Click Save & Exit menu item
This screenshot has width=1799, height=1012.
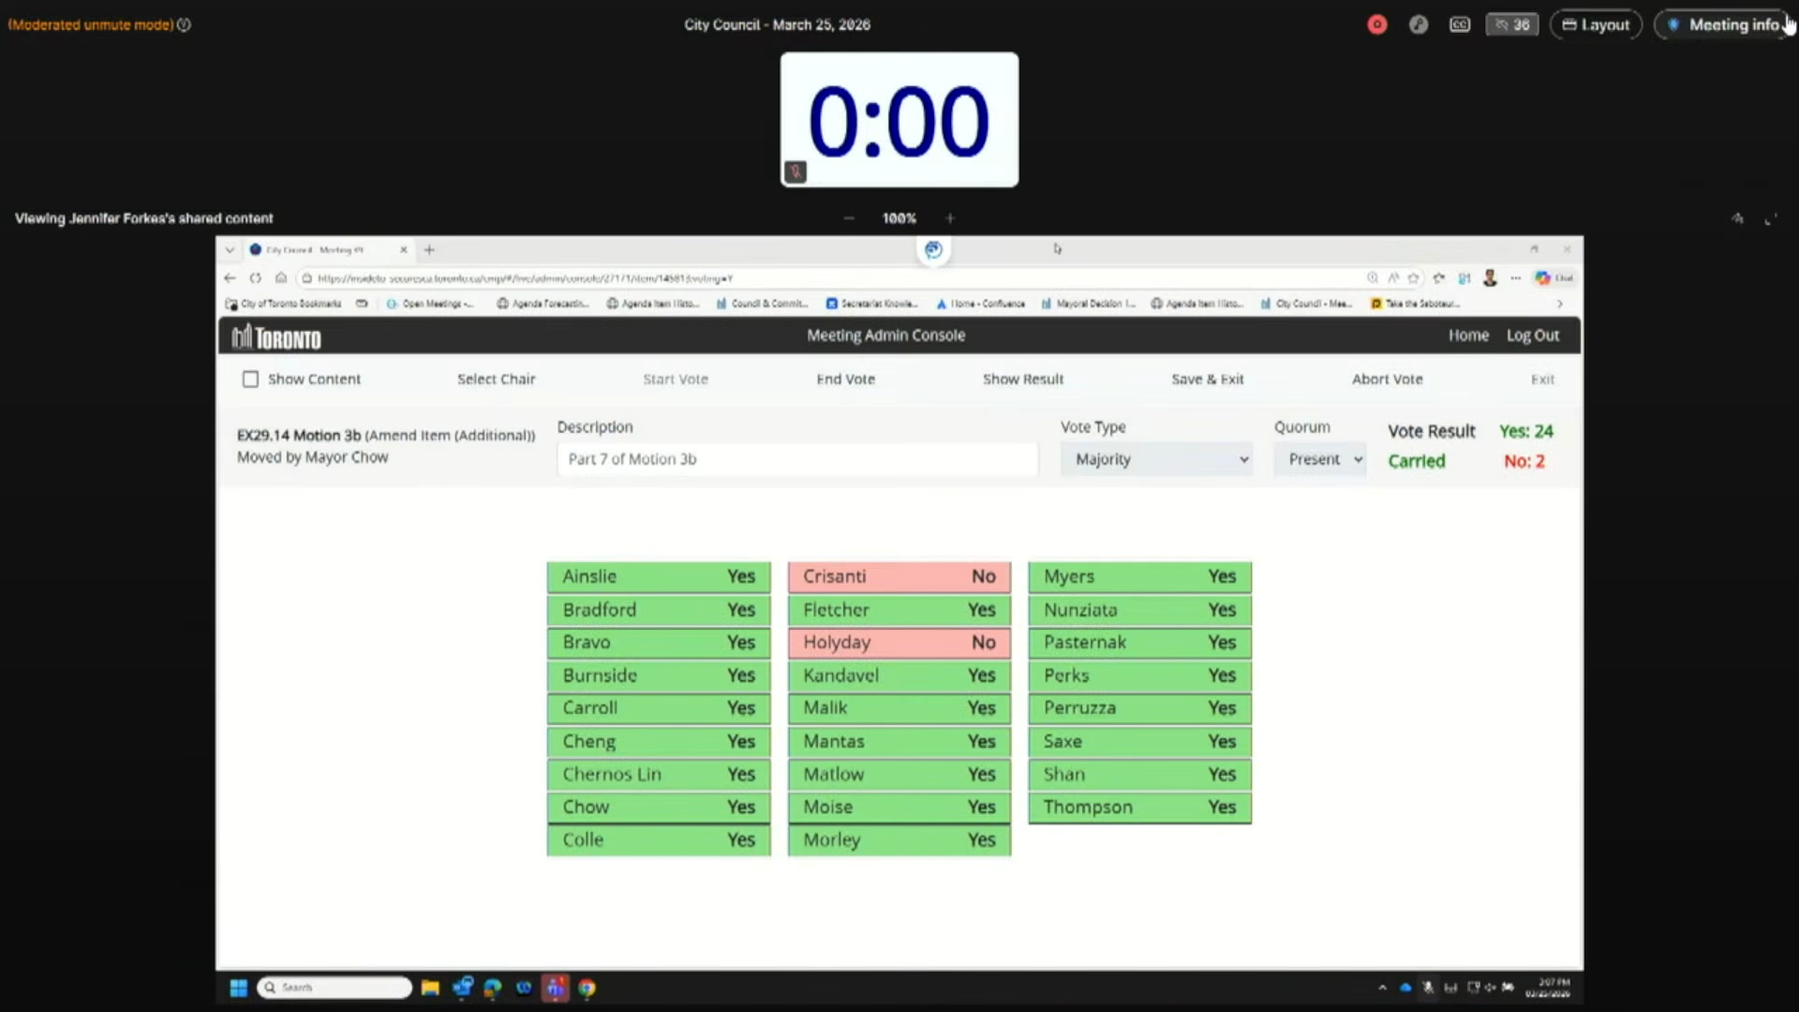click(1208, 379)
